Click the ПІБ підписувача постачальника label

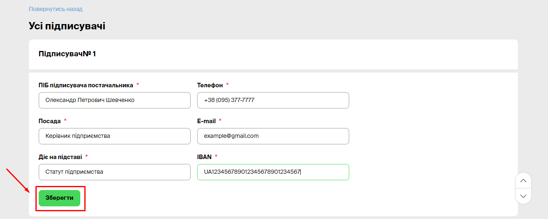pos(86,85)
